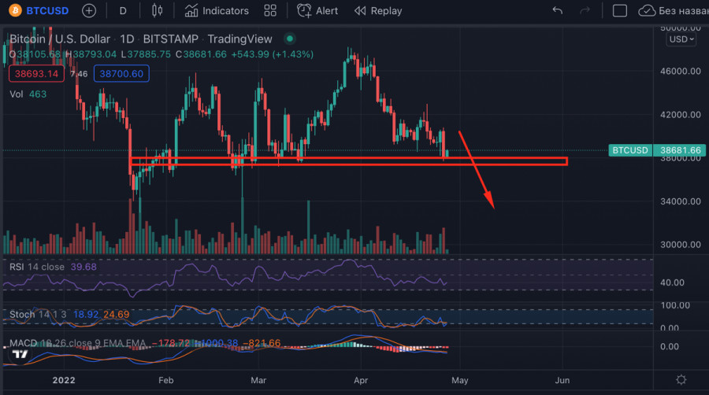Click the RSI 40.00 scale label

672,282
